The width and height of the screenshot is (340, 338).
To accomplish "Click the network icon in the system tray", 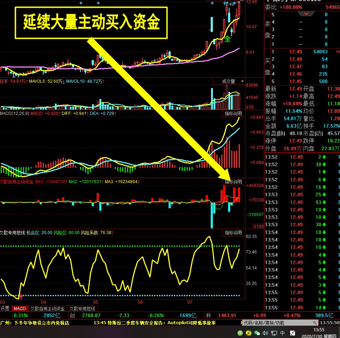I will [x=274, y=332].
